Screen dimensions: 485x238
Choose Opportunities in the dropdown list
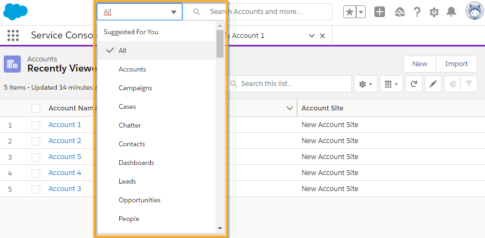click(139, 200)
